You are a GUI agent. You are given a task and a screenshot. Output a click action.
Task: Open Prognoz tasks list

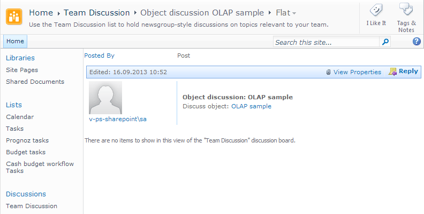27,140
